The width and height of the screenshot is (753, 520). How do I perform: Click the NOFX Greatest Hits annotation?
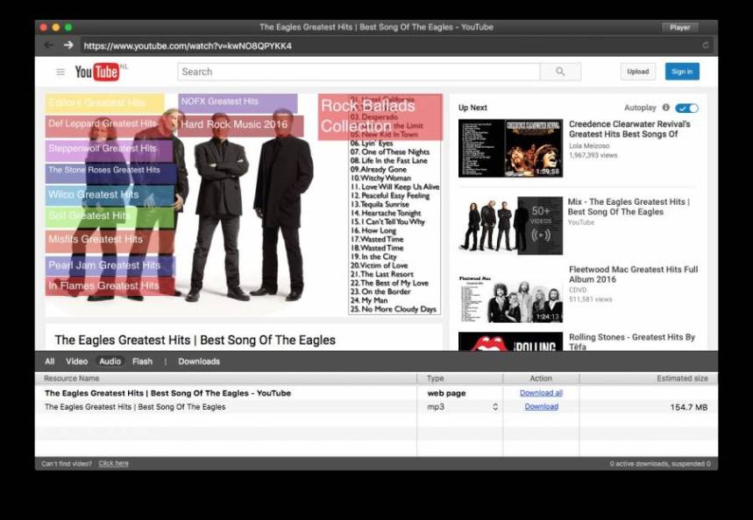coord(238,102)
